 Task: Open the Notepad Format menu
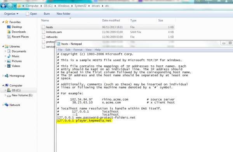point(78,50)
